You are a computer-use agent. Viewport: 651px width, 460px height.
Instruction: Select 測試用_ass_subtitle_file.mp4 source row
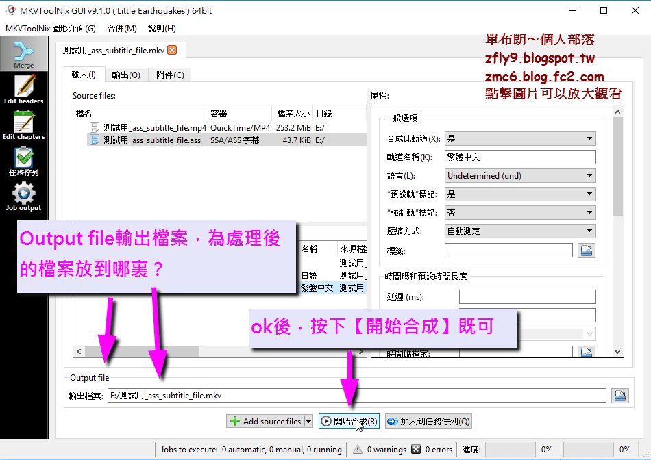[220, 127]
